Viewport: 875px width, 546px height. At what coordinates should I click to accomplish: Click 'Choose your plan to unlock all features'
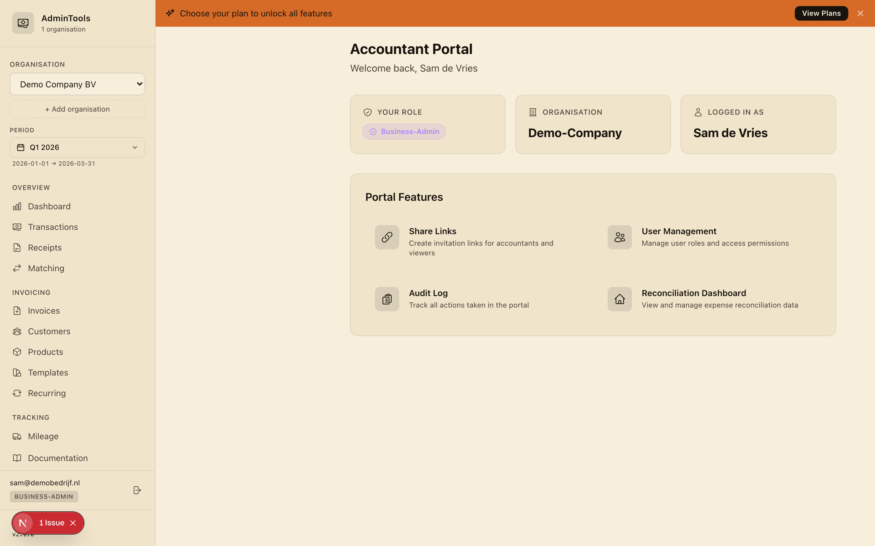click(x=256, y=13)
